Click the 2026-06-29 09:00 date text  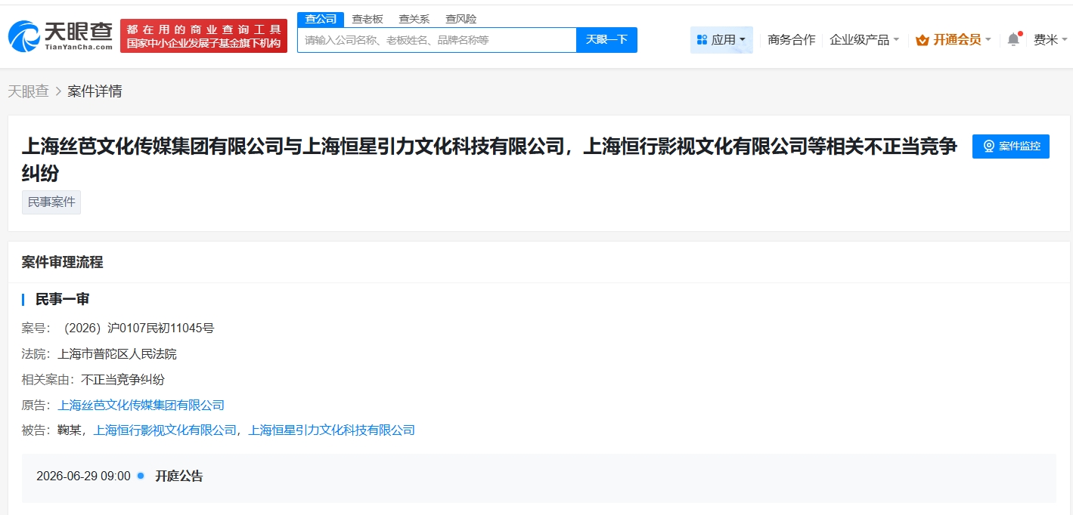point(83,476)
